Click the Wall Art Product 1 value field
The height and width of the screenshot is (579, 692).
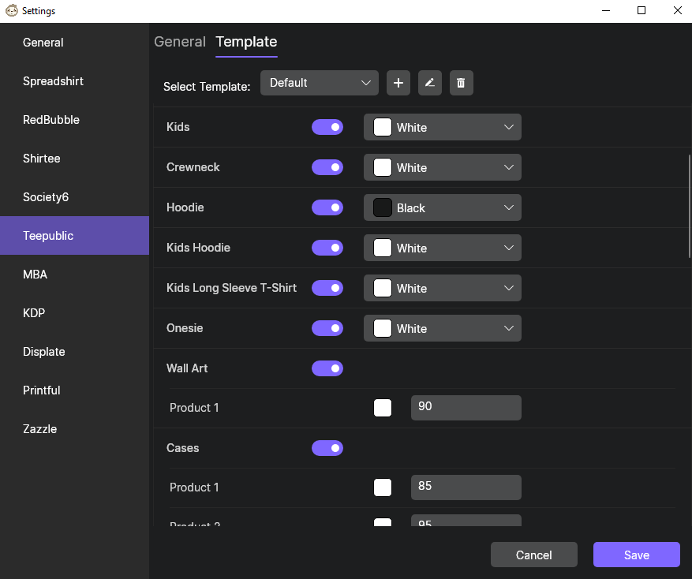(466, 408)
